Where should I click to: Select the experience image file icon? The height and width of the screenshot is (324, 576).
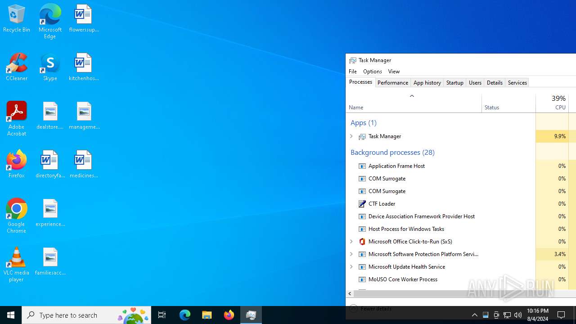point(50,213)
